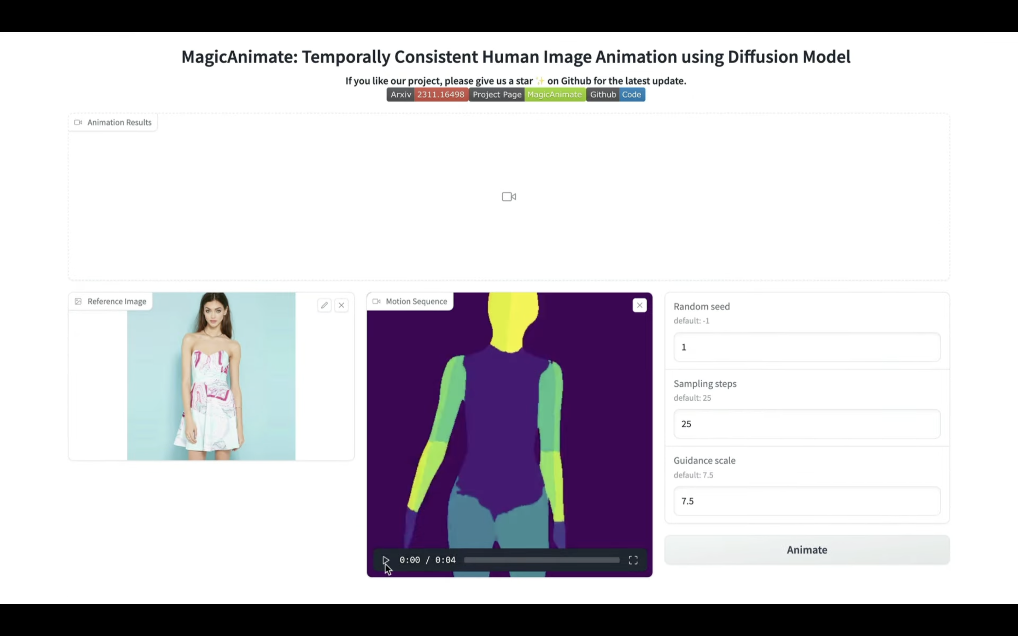Image resolution: width=1018 pixels, height=636 pixels.
Task: Seek along the motion video progress bar
Action: [x=542, y=560]
